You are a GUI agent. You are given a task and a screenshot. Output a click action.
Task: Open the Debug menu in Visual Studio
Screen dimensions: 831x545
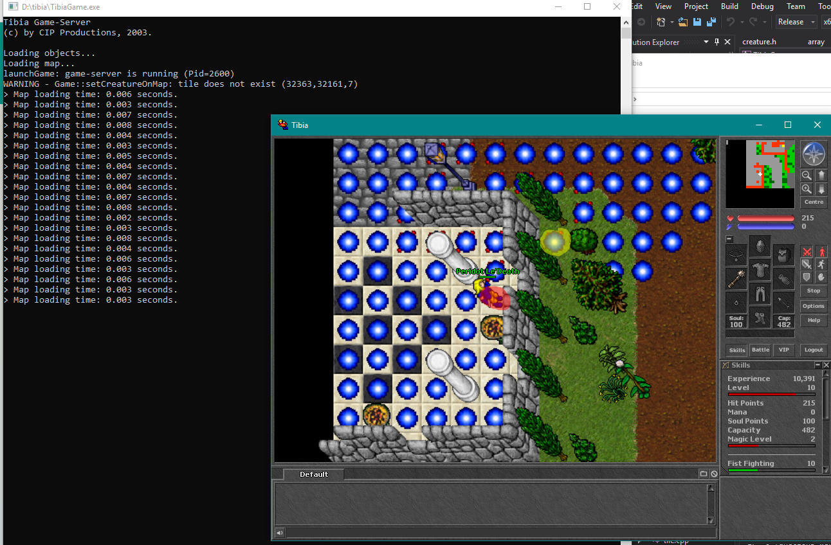762,6
